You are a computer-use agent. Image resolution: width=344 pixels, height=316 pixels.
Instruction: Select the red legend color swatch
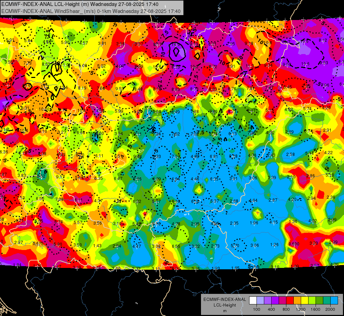tap(290, 301)
